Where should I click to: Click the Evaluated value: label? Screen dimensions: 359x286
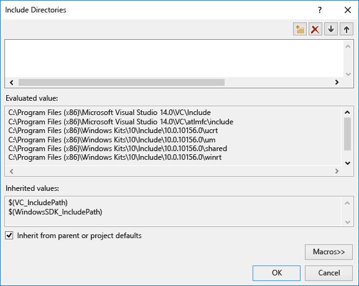(x=32, y=98)
